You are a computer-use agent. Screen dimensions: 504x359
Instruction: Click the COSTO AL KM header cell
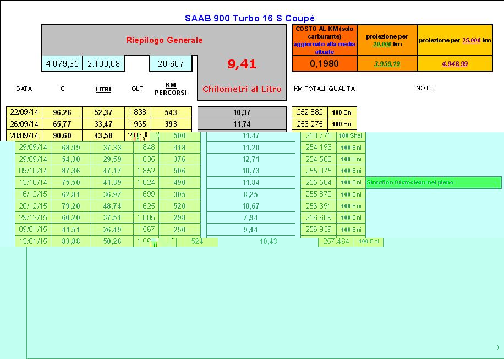324,40
